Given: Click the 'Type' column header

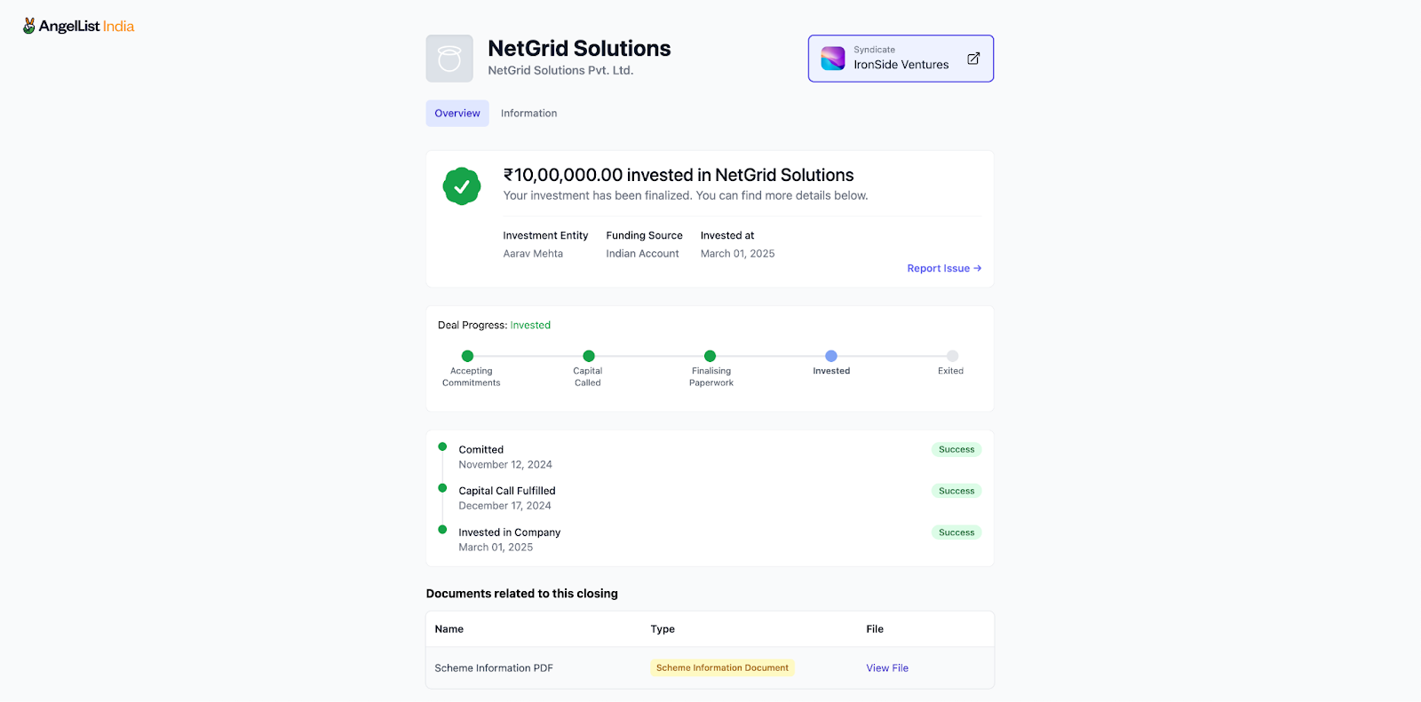Looking at the screenshot, I should [x=663, y=629].
